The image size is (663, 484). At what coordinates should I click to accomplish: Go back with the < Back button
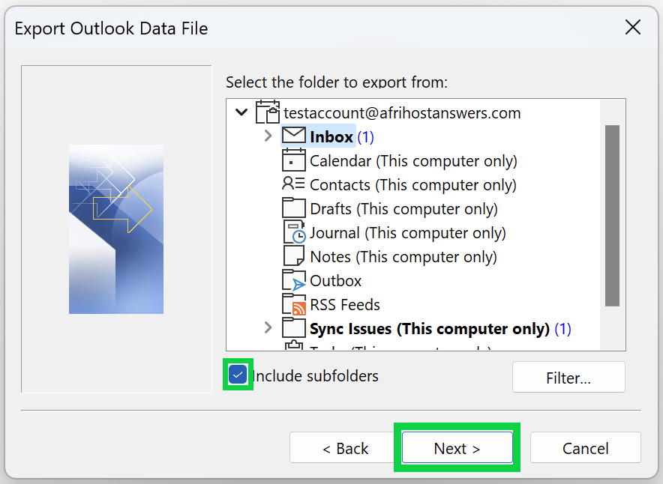[345, 448]
